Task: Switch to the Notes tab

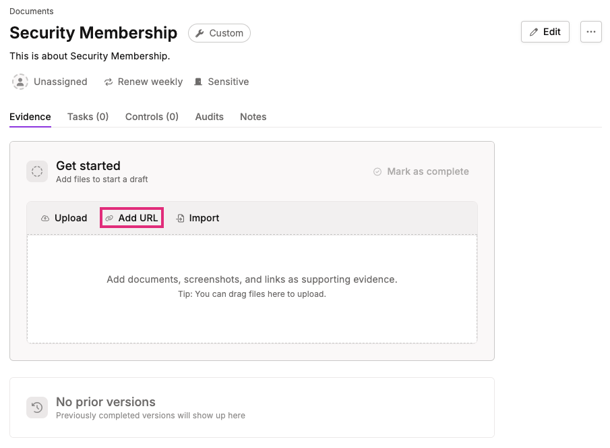Action: pyautogui.click(x=253, y=117)
